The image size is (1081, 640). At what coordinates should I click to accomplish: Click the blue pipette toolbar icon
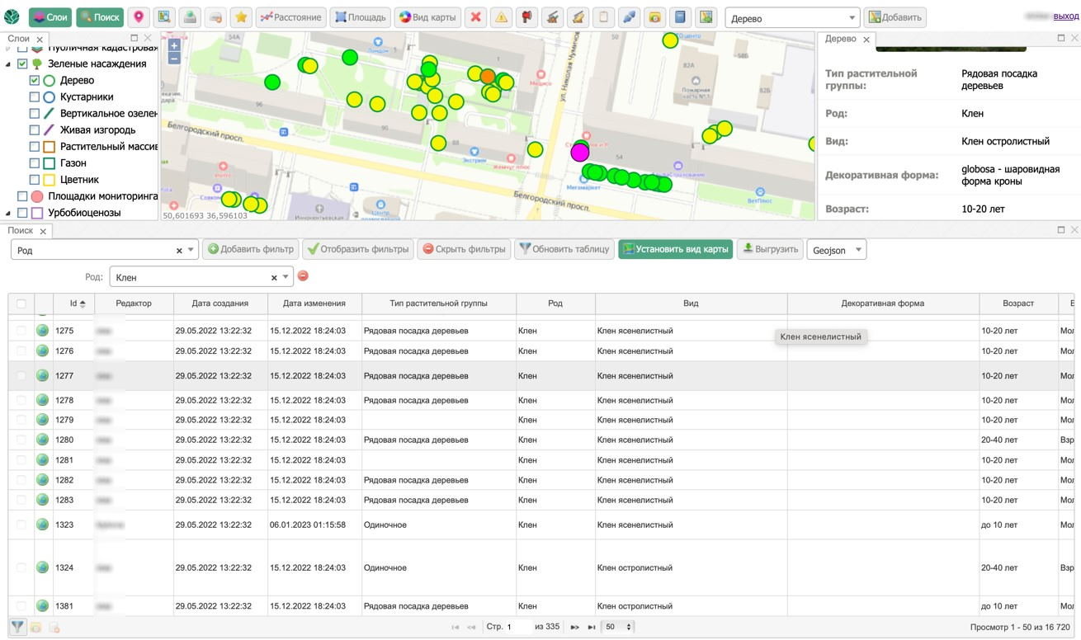(629, 17)
